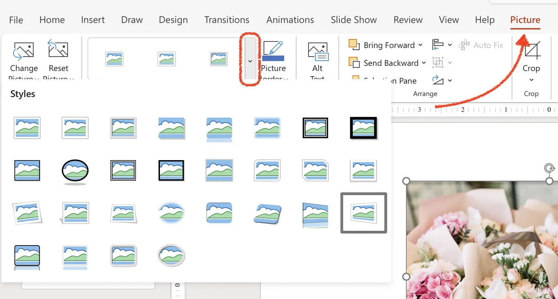558x299 pixels.
Task: Click the Alt Text button
Action: [318, 60]
